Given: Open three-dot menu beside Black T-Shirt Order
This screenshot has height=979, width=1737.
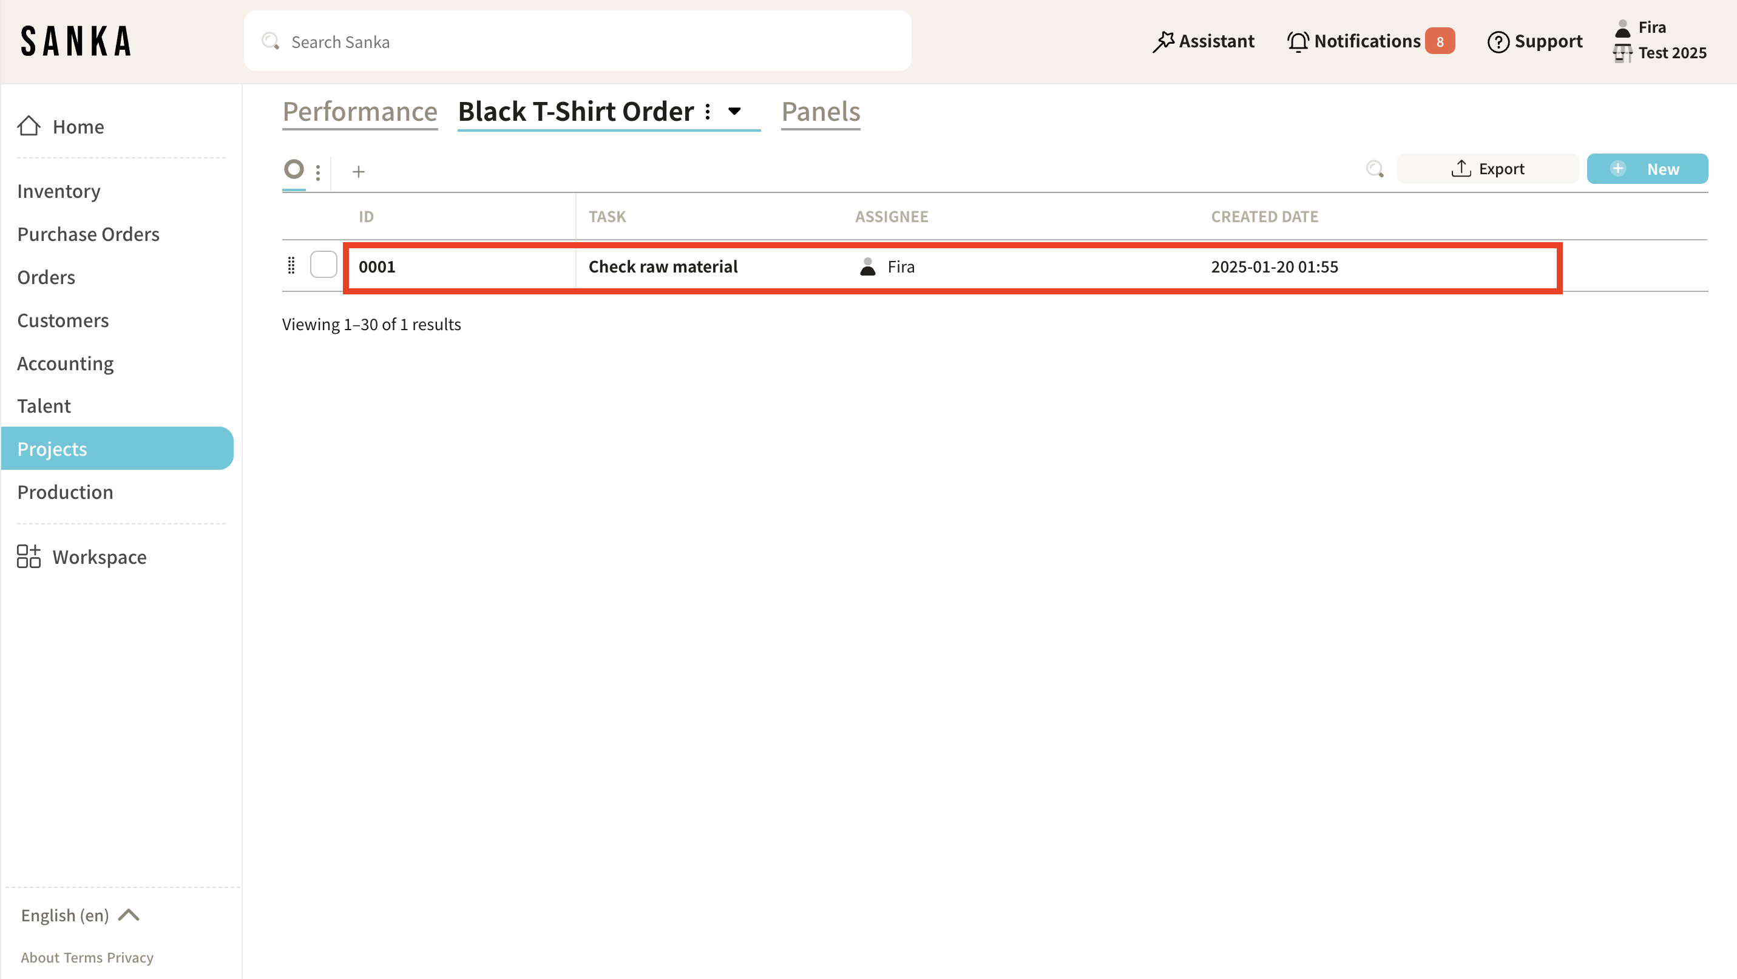Looking at the screenshot, I should click(707, 111).
